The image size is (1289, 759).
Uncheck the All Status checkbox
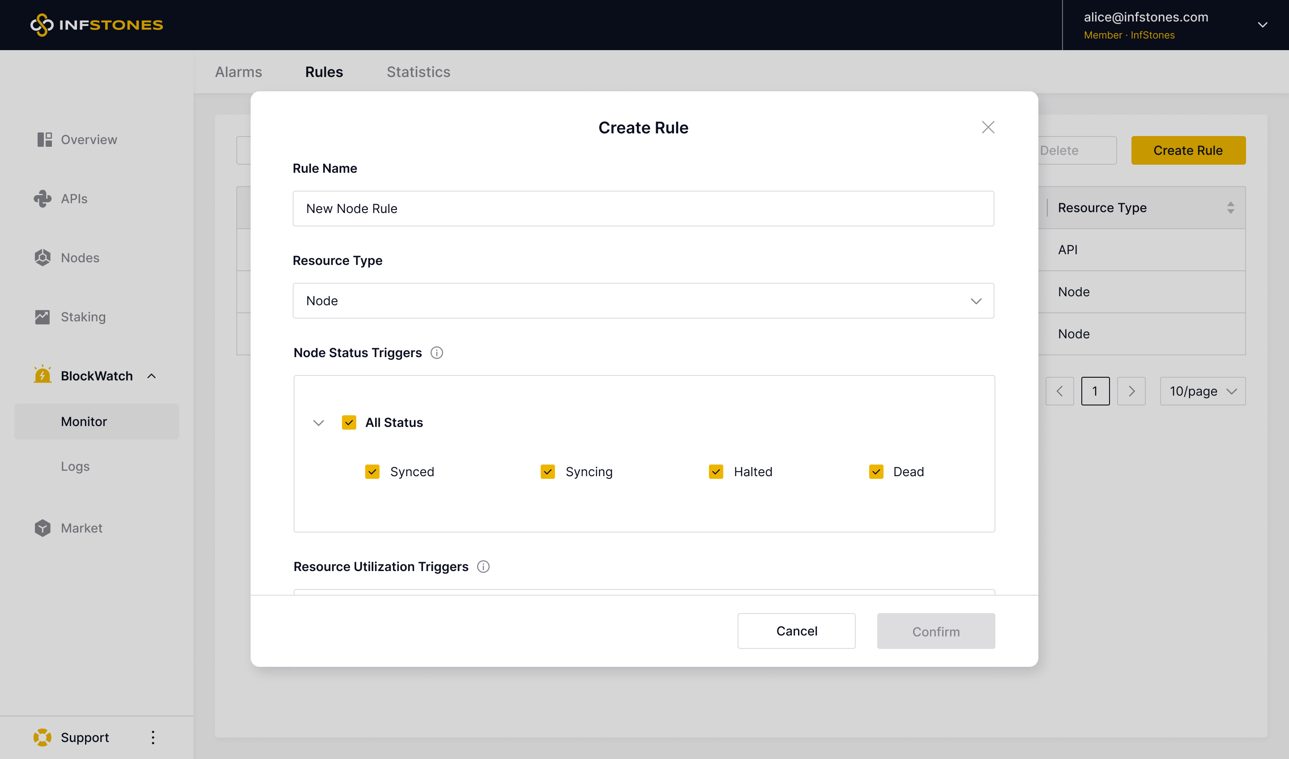(x=349, y=422)
